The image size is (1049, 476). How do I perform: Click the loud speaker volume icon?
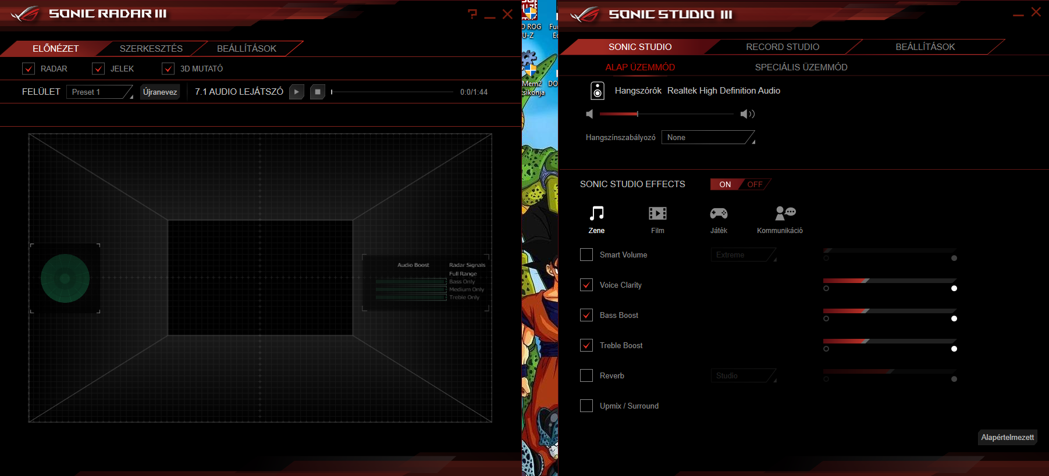(747, 114)
